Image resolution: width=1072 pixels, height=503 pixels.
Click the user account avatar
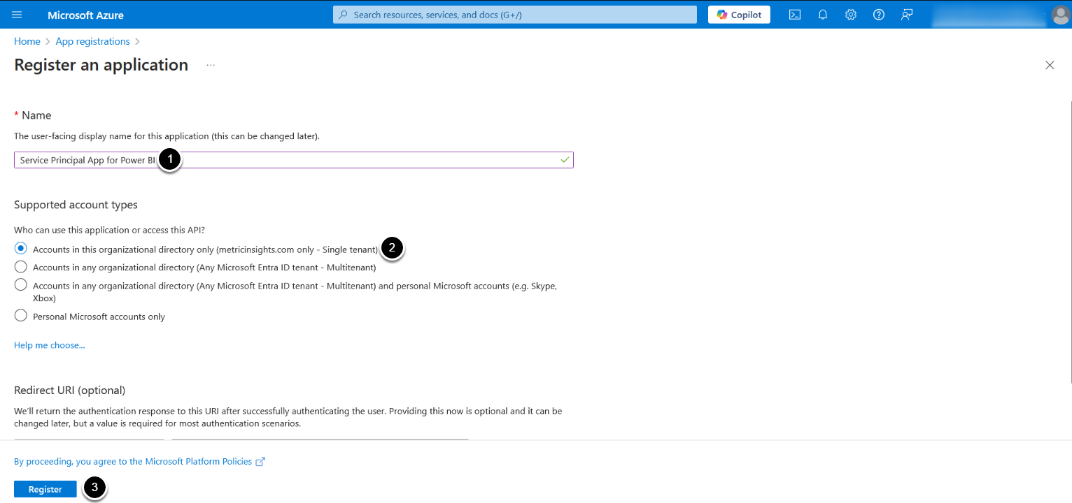1061,15
